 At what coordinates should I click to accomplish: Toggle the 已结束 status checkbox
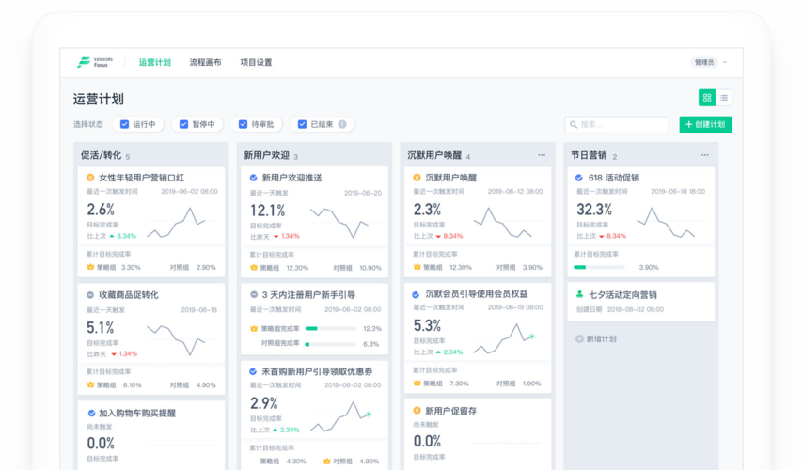point(302,124)
